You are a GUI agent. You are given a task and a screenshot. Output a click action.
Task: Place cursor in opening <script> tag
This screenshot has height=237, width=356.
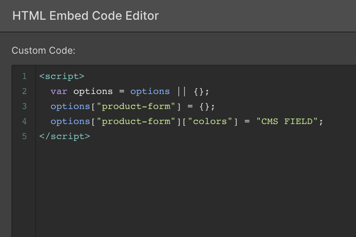tap(62, 76)
